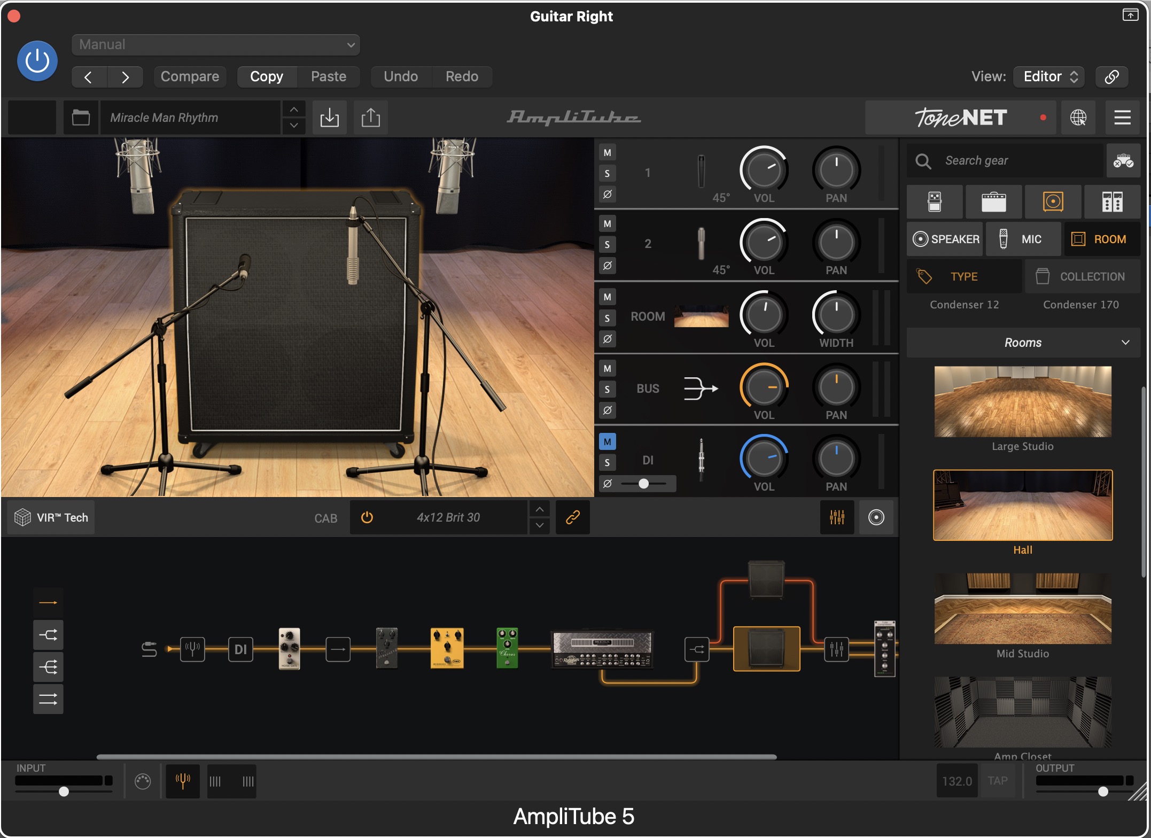Mute mic channel 1
Viewport: 1151px width, 838px height.
(608, 153)
